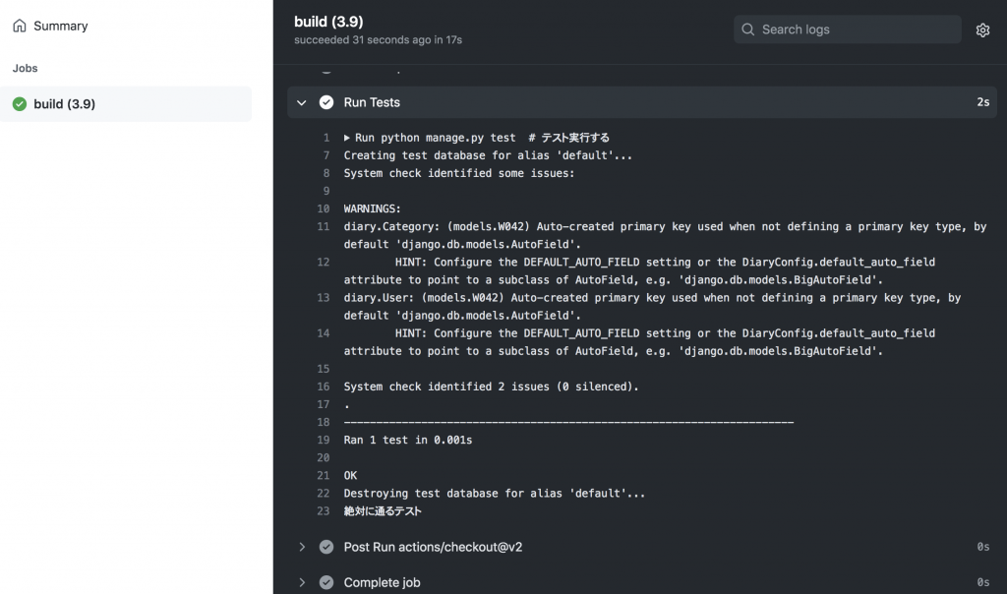Image resolution: width=1007 pixels, height=594 pixels.
Task: Collapse the Run Tests step
Action: click(301, 102)
